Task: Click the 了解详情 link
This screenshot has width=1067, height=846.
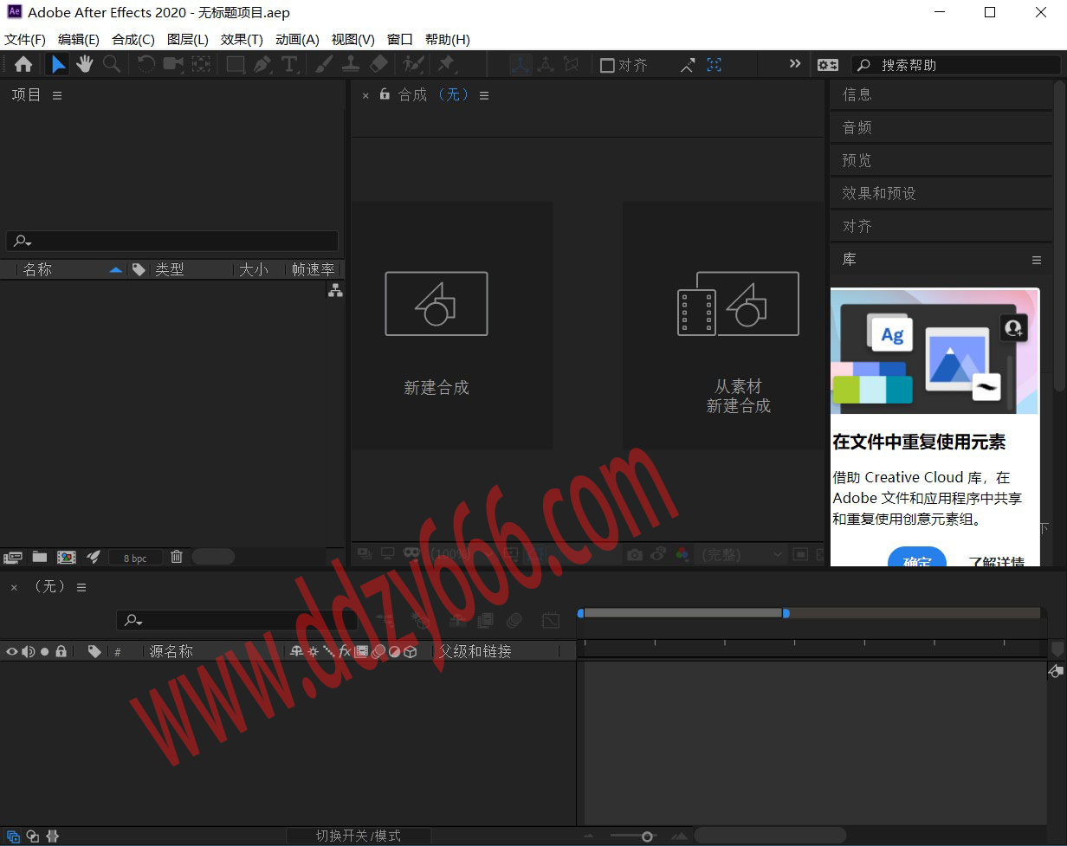Action: pyautogui.click(x=996, y=561)
